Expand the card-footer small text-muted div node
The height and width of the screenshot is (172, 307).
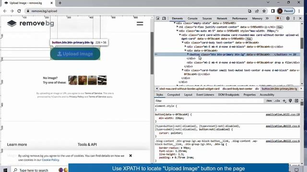[183, 70]
